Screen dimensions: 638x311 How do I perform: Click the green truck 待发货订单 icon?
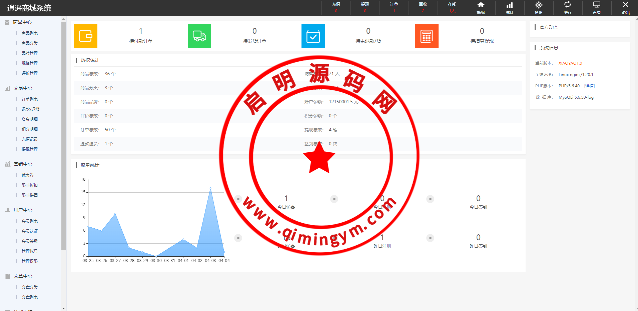(x=199, y=36)
